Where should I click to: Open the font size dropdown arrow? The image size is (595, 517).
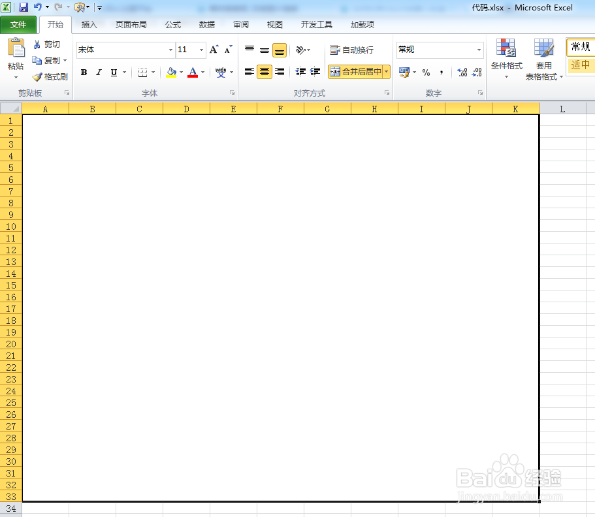point(202,50)
